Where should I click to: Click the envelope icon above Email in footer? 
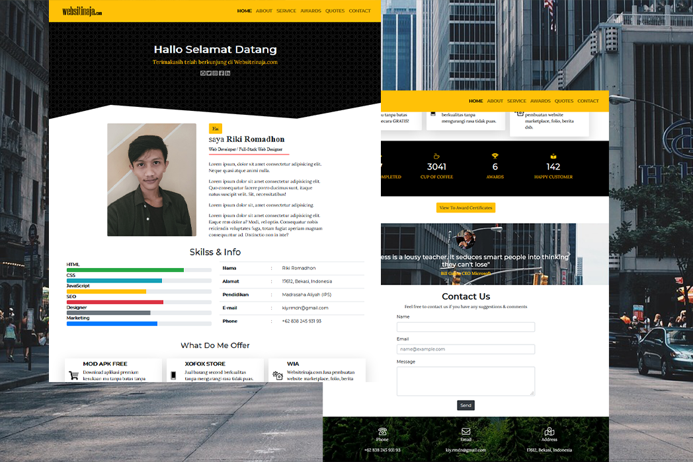tap(466, 431)
